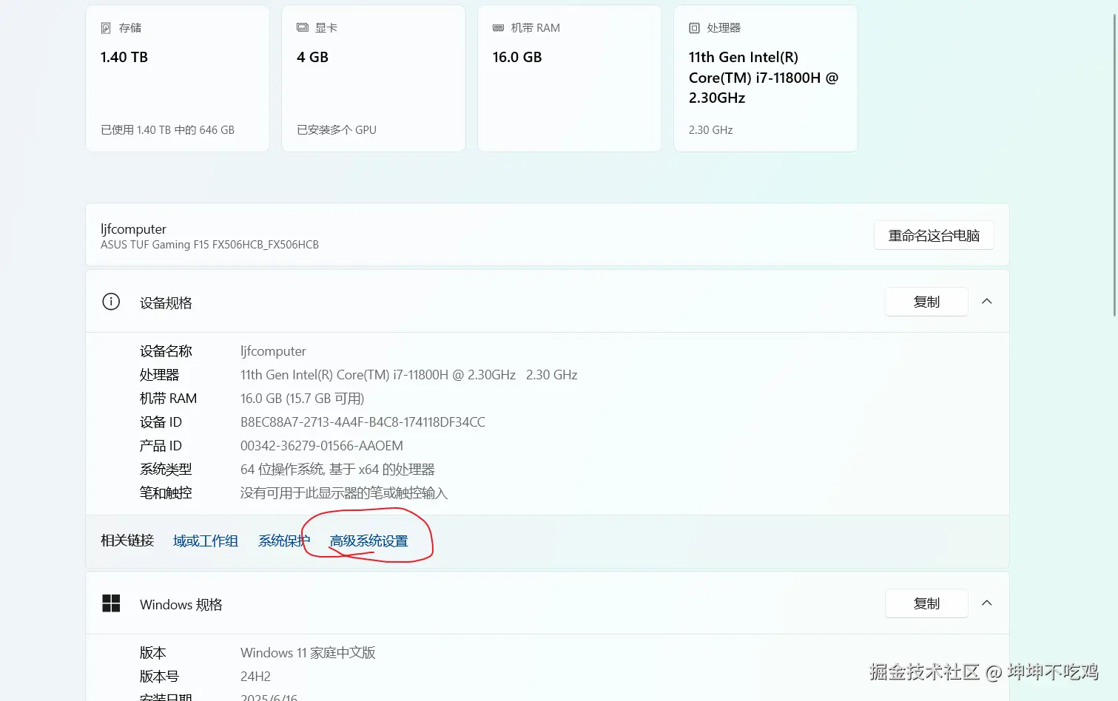
Task: Click 设备 ID value B8EC88A7-2713-4A4F
Action: click(363, 422)
